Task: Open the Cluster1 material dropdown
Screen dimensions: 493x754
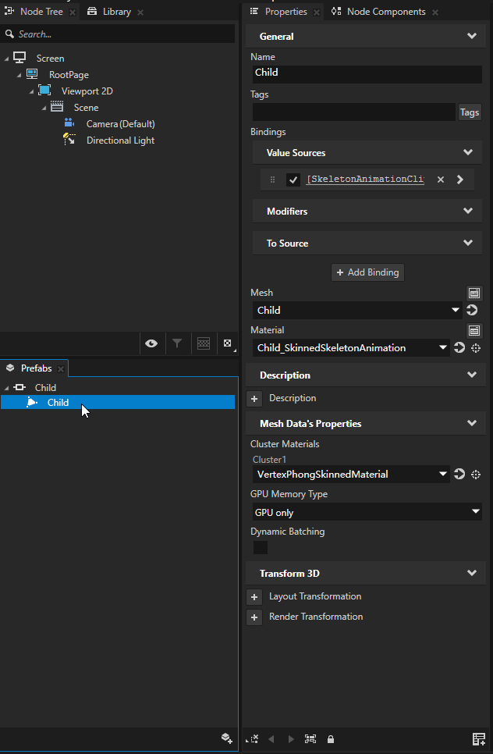Action: tap(442, 474)
